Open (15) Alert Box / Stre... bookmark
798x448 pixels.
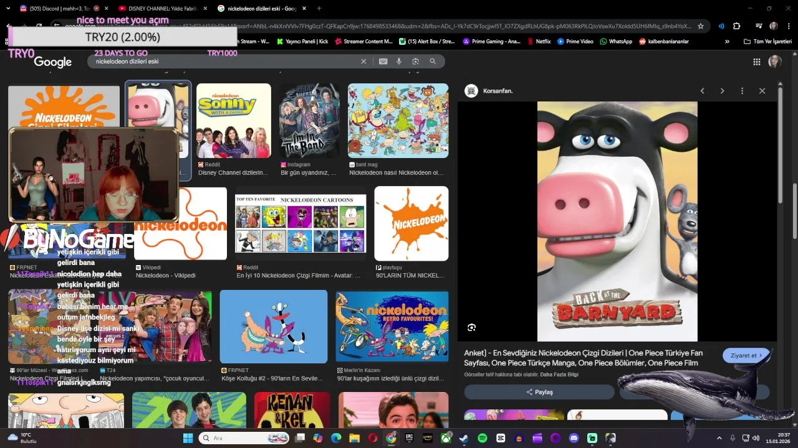[x=427, y=42]
